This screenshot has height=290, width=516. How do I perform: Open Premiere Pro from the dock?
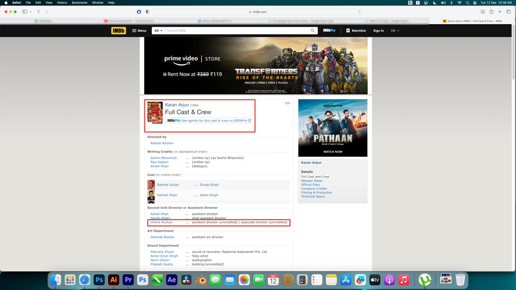tap(128, 280)
